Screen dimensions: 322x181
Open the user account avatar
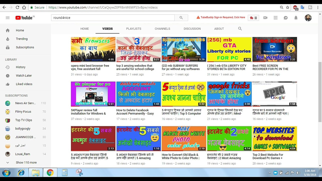[x=308, y=18]
